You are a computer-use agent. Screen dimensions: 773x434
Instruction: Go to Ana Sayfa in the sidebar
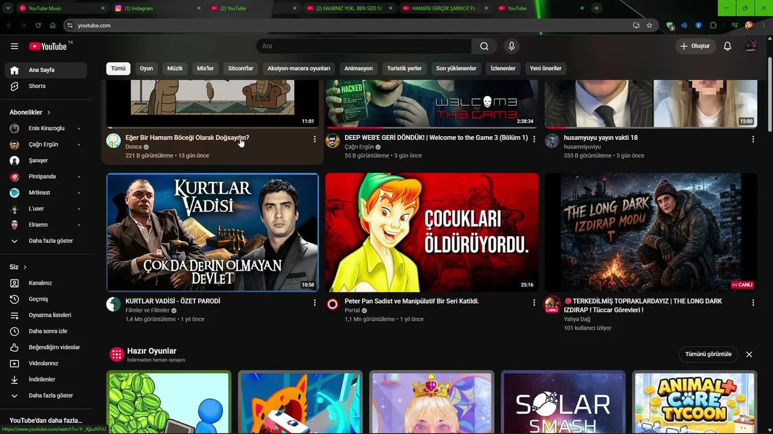point(46,70)
